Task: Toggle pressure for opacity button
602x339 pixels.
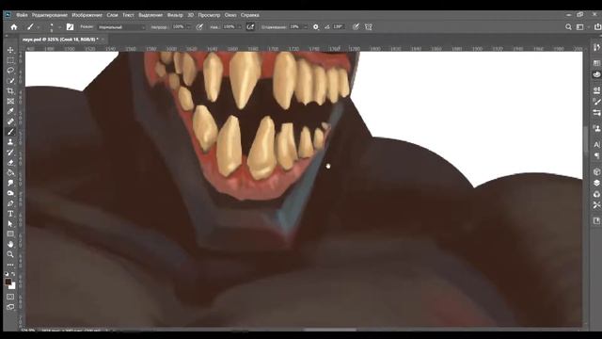Action: [x=199, y=27]
